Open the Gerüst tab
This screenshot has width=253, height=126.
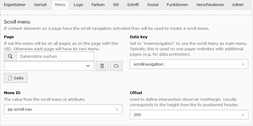pyautogui.click(x=40, y=5)
